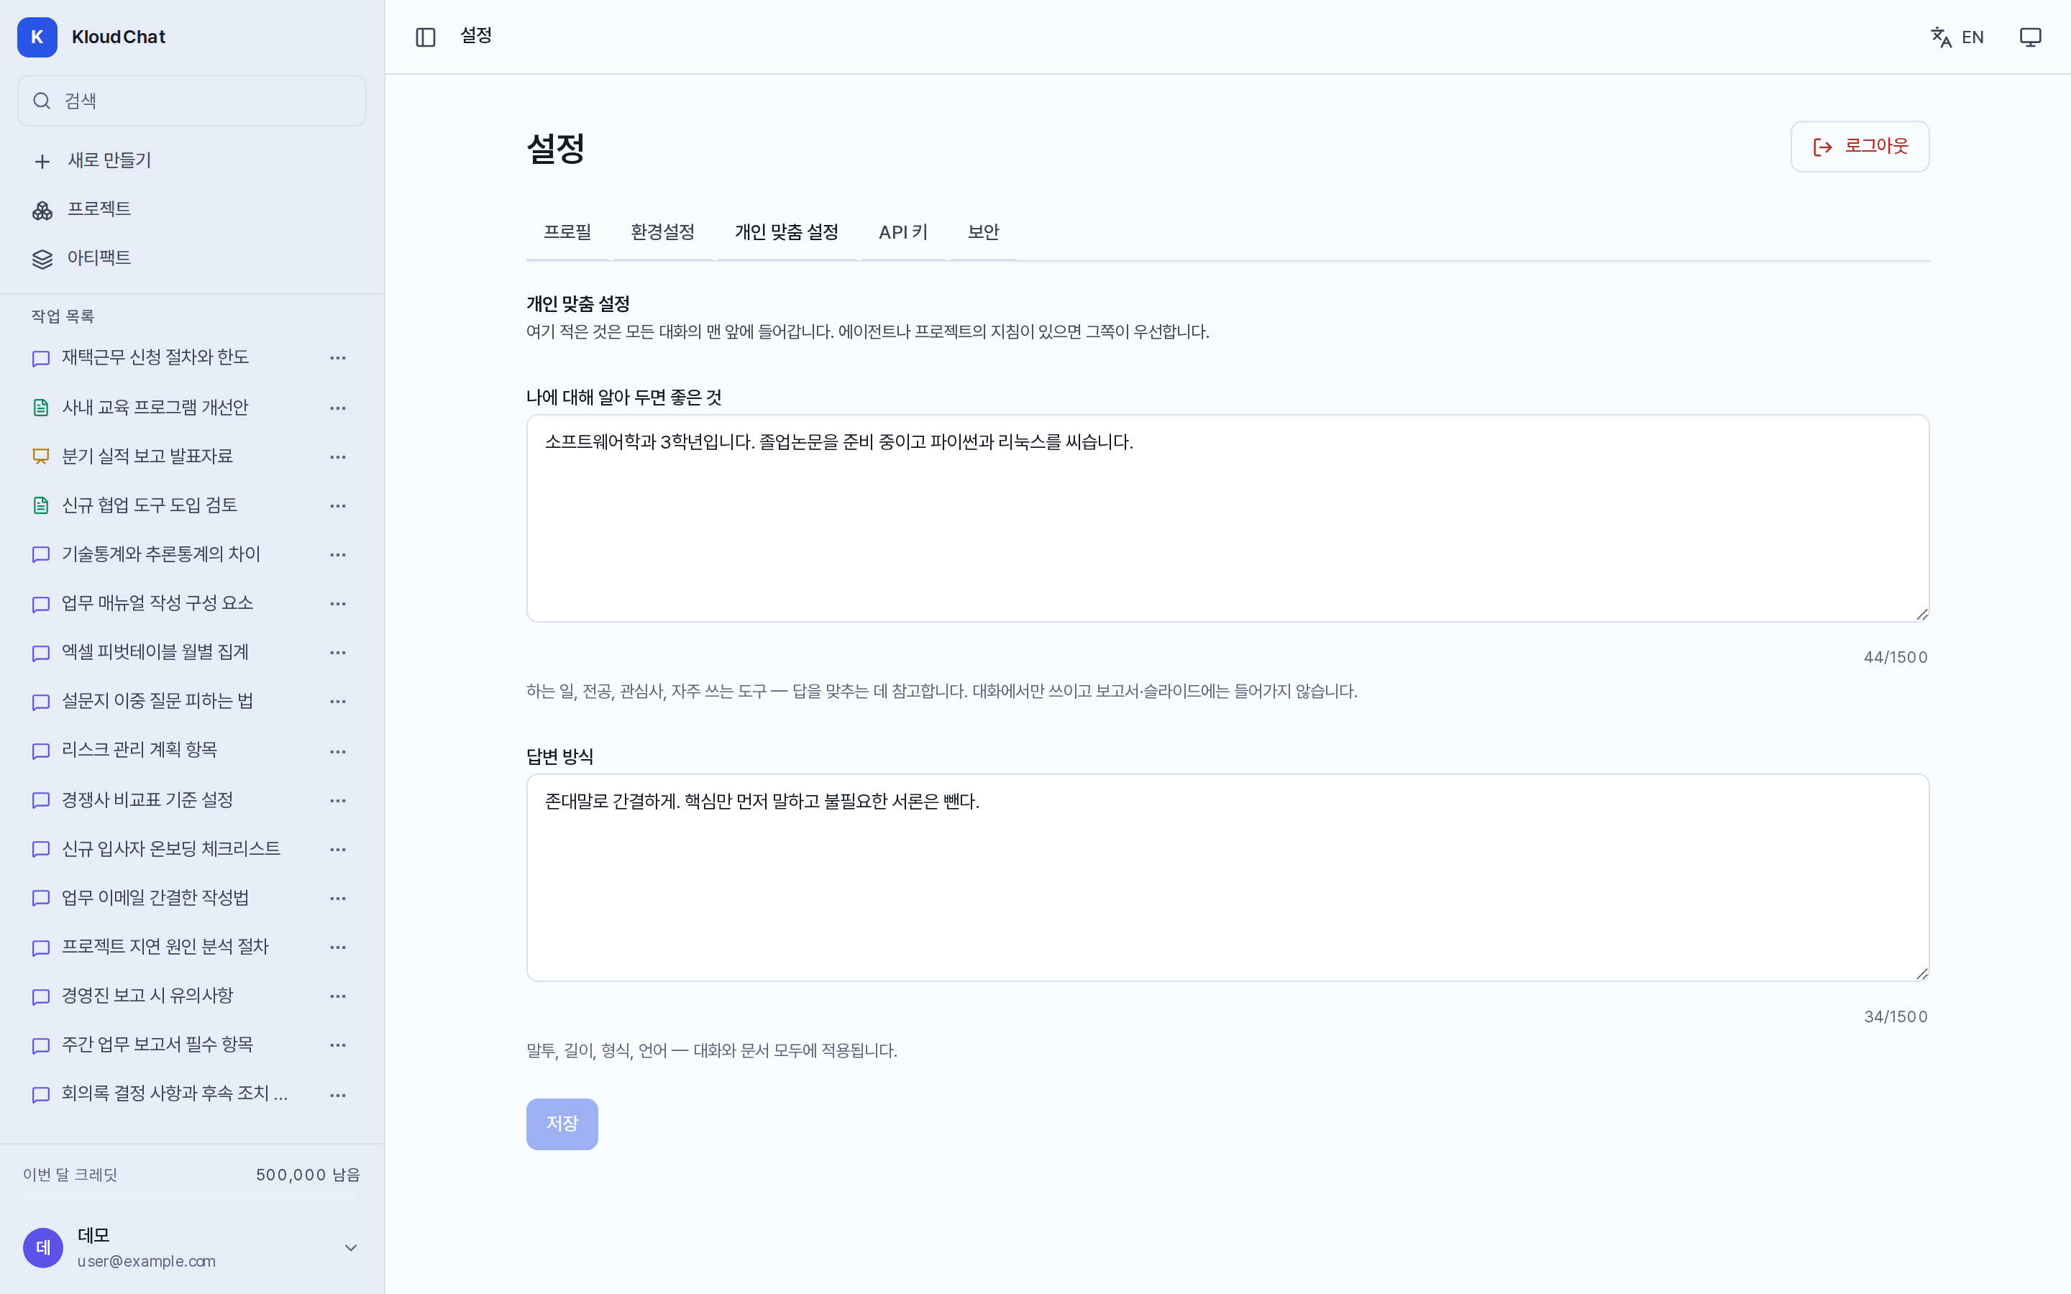Click into the 답변 방식 textarea
Viewport: 2071px width, 1294px height.
pos(1227,878)
